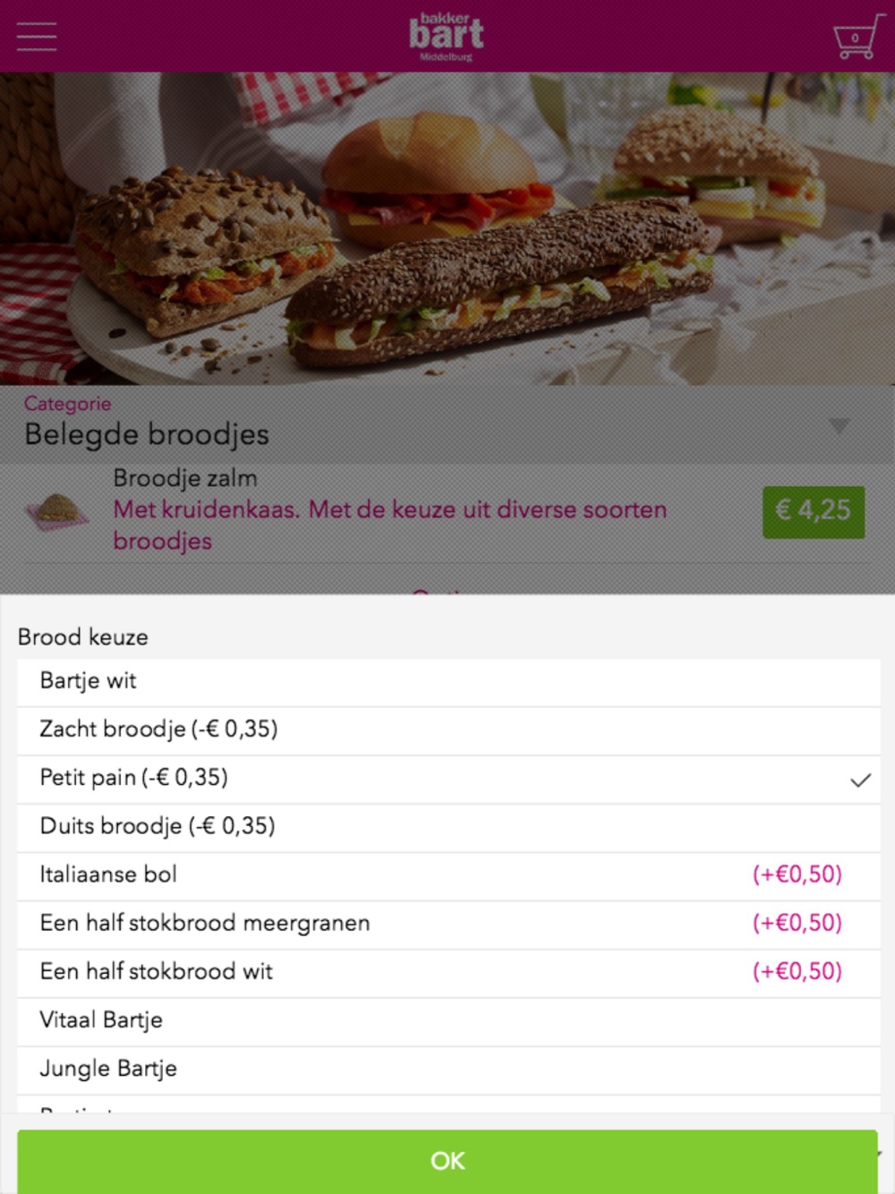Click the Broodje zalm description text
The height and width of the screenshot is (1194, 895).
tap(390, 525)
